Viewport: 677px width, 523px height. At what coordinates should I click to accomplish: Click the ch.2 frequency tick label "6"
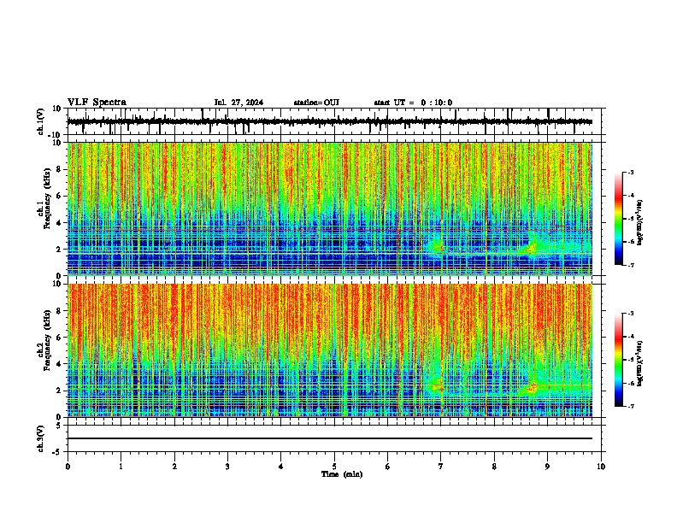pos(59,338)
